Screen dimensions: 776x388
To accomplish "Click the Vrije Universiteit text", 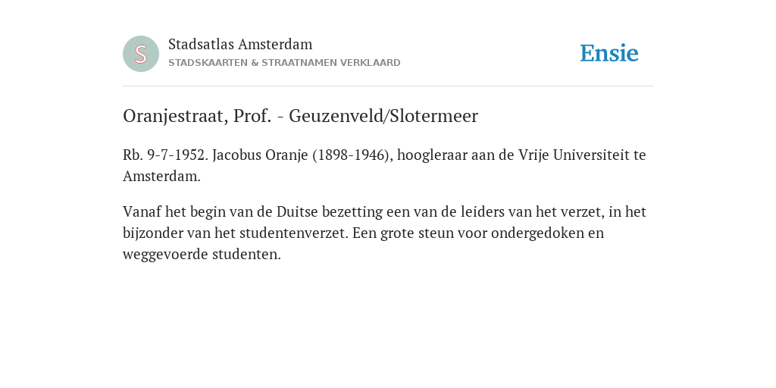I will pos(575,155).
